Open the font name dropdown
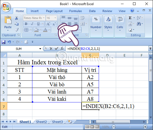 click(x=44, y=18)
